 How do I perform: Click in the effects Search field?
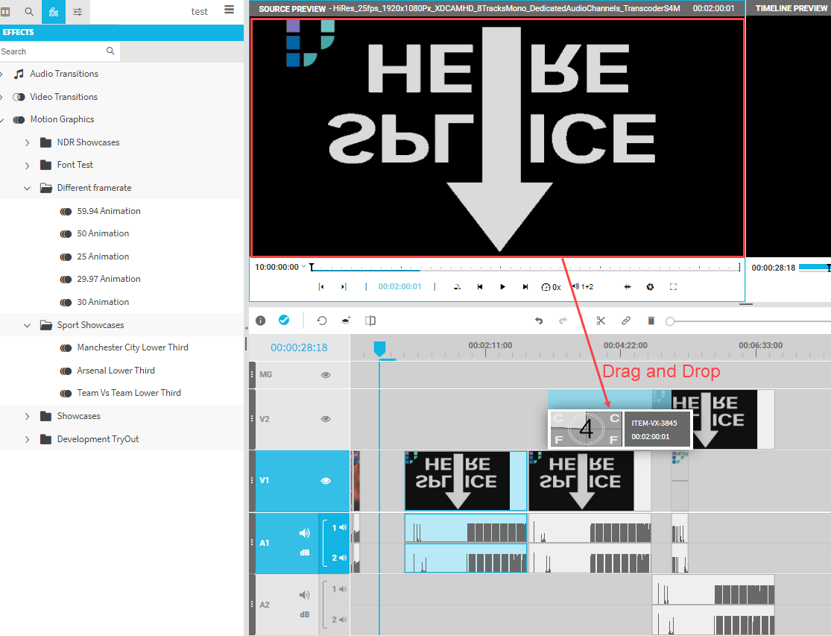point(51,51)
